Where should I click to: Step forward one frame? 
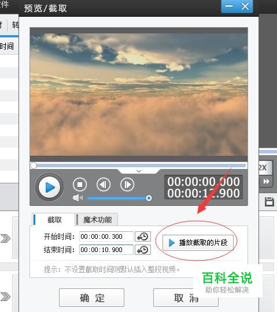point(127,185)
